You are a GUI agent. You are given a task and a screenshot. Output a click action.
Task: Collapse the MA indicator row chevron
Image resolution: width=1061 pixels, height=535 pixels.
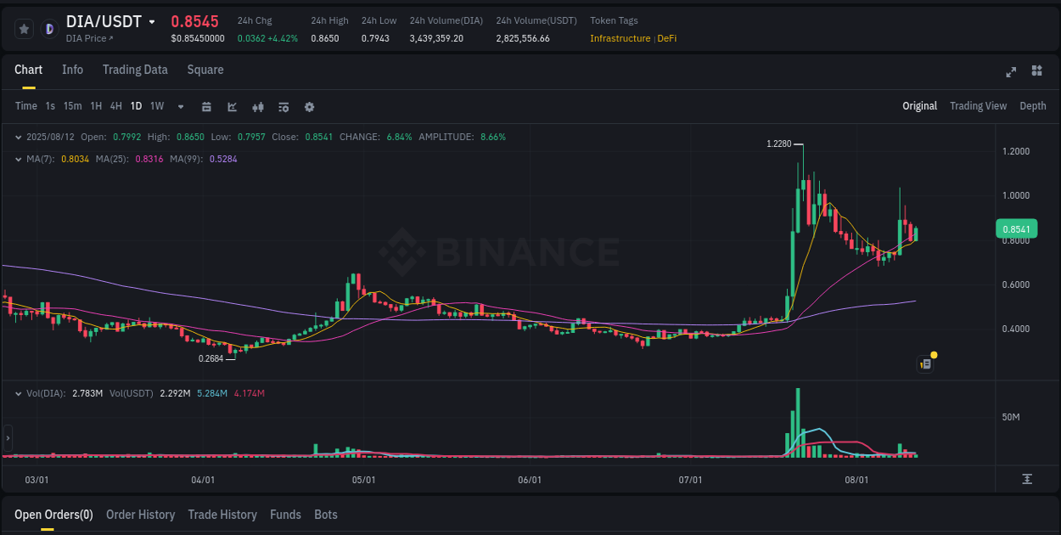(x=19, y=159)
